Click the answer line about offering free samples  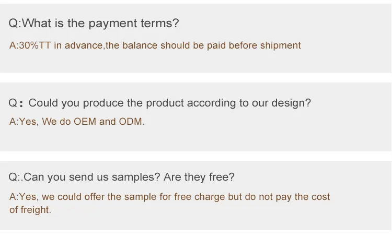coord(170,197)
